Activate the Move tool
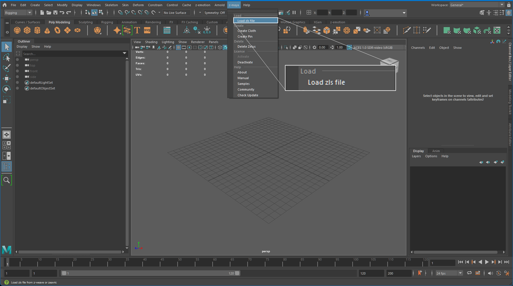The image size is (513, 286). pos(7,78)
